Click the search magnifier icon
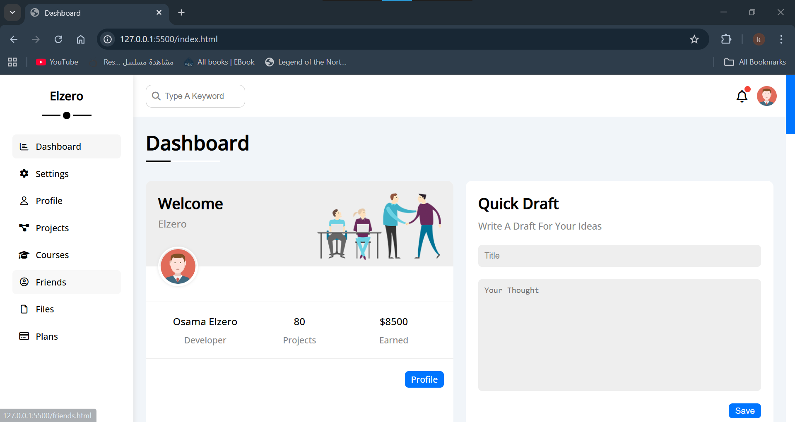The height and width of the screenshot is (422, 795). coord(157,96)
